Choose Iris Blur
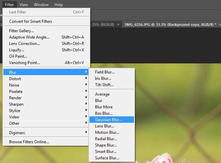This screenshot has height=163, width=221. (x=112, y=78)
